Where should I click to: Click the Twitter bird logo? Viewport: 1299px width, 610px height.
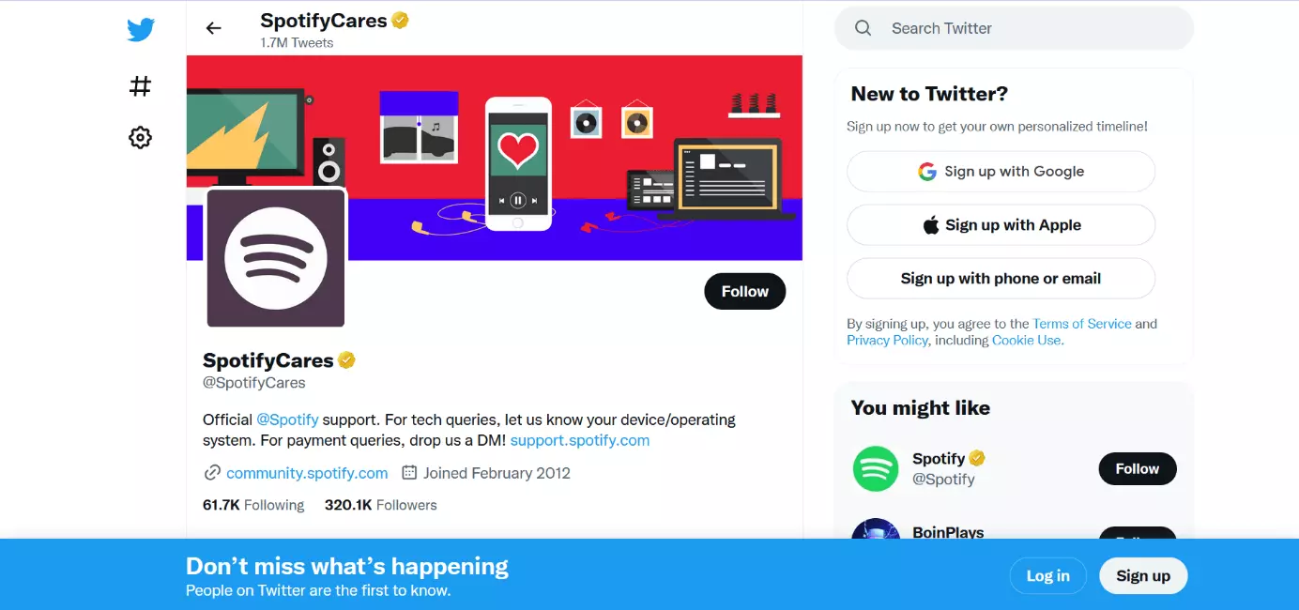coord(141,30)
